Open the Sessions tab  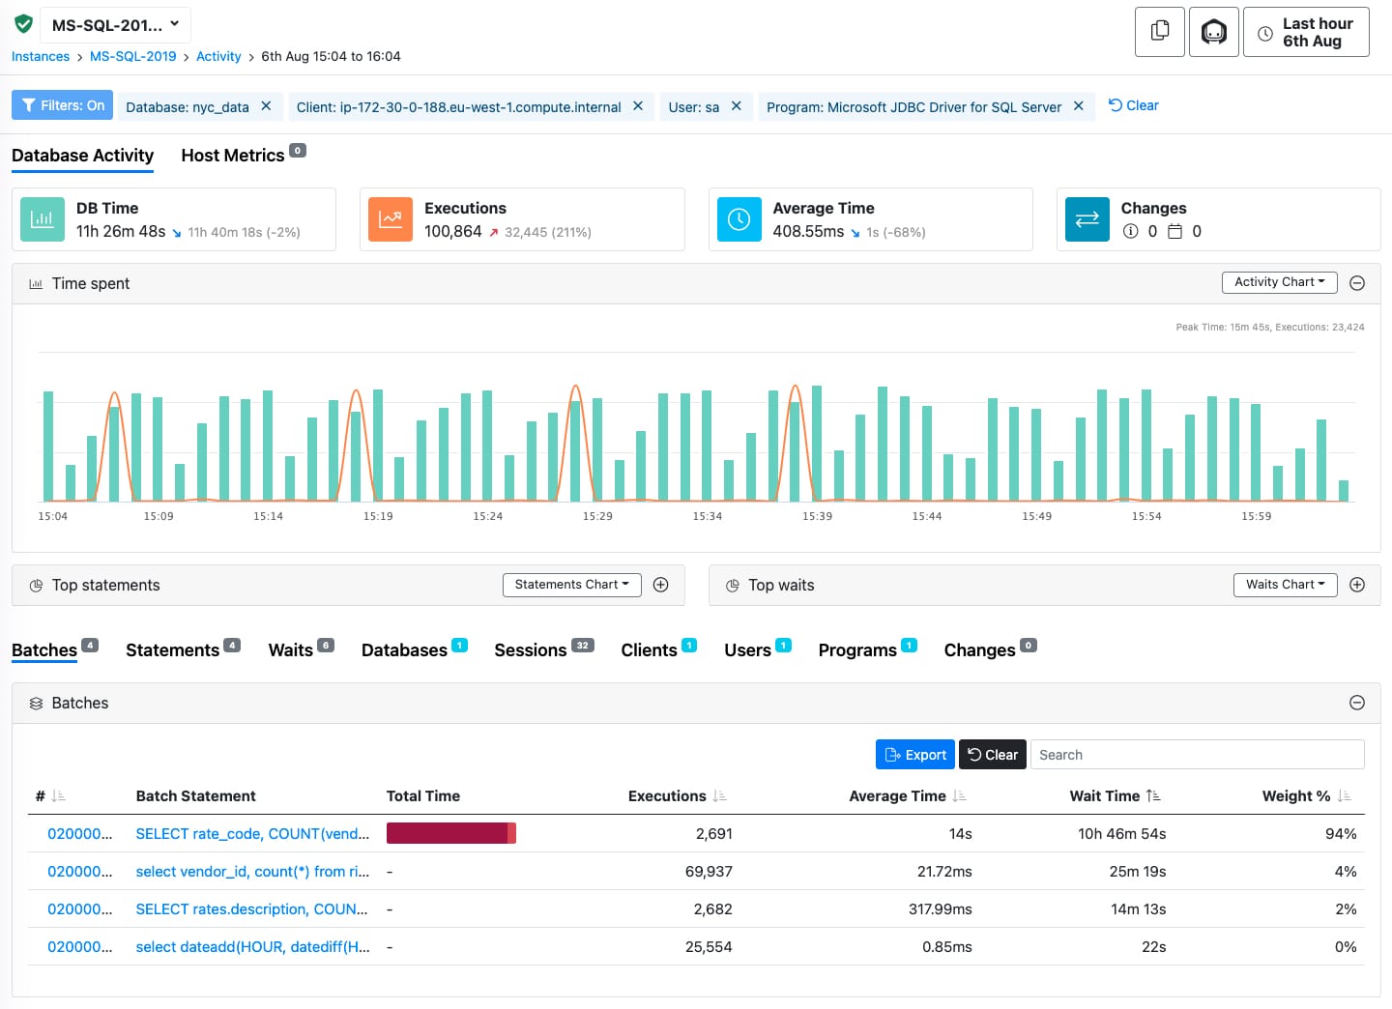coord(535,649)
